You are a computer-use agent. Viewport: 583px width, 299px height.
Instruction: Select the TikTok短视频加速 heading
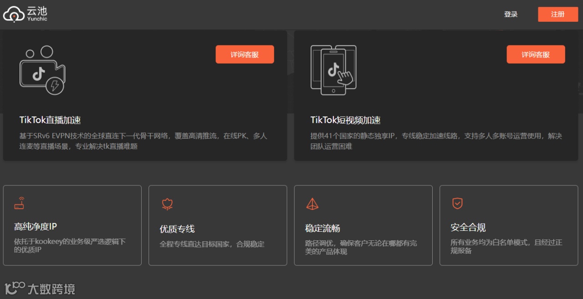(345, 120)
